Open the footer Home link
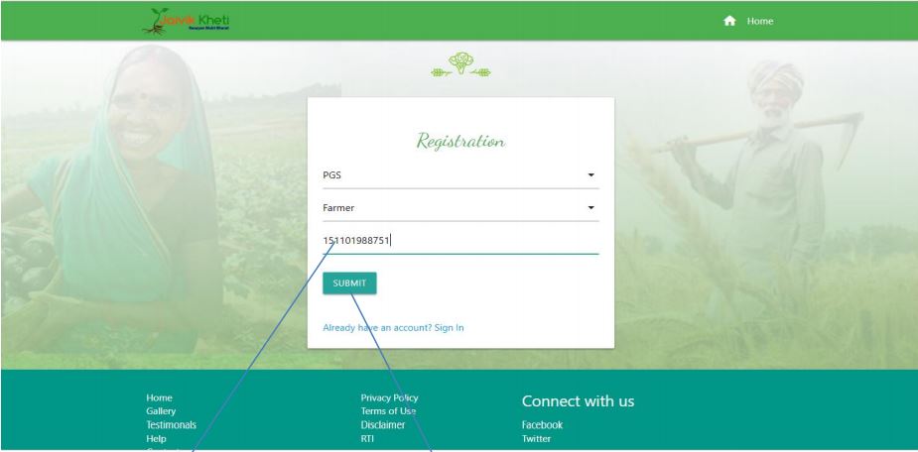Viewport: 918px width, 452px height. (x=159, y=397)
